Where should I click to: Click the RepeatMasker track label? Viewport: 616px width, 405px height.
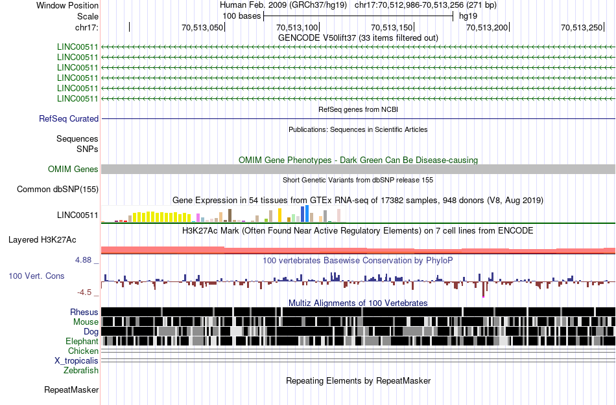click(71, 390)
